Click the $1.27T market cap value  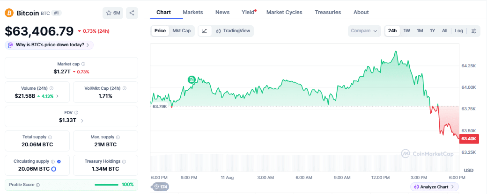62,72
